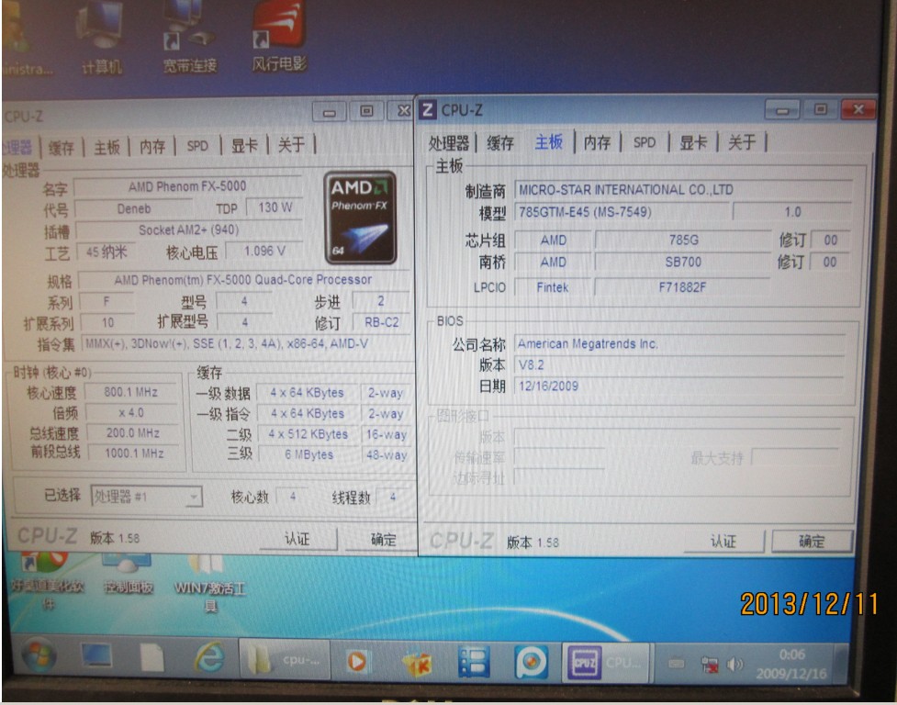The image size is (897, 705).
Task: Click the 785G chipset value
Action: coord(684,240)
